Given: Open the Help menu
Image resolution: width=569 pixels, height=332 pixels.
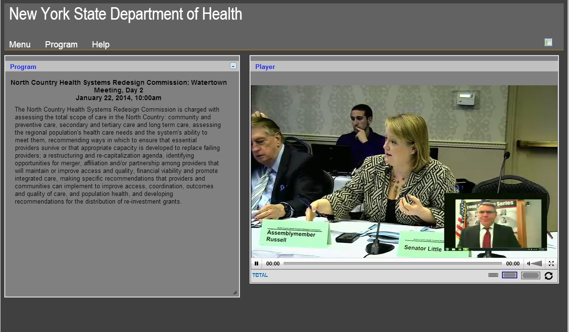Looking at the screenshot, I should pyautogui.click(x=101, y=45).
